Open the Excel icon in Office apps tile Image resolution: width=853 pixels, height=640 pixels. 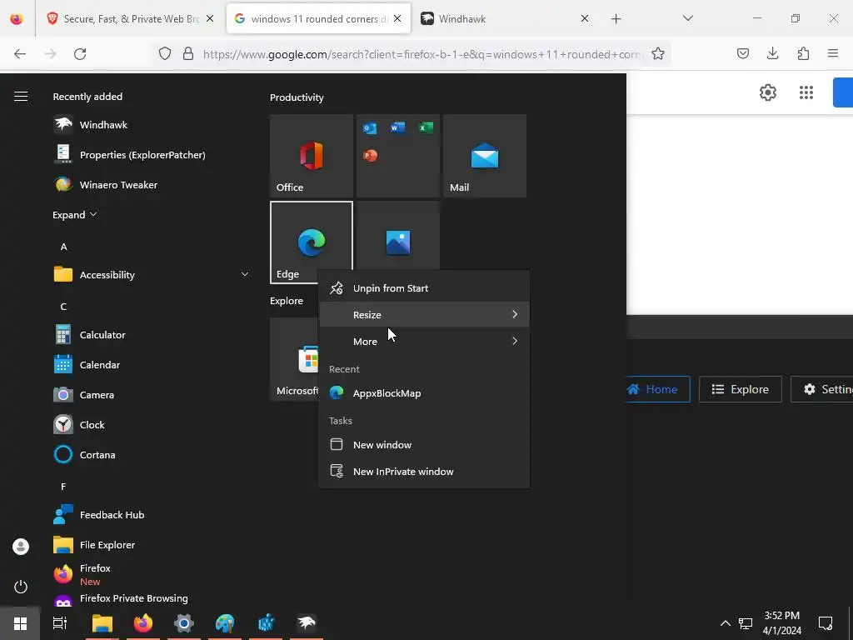coord(426,127)
